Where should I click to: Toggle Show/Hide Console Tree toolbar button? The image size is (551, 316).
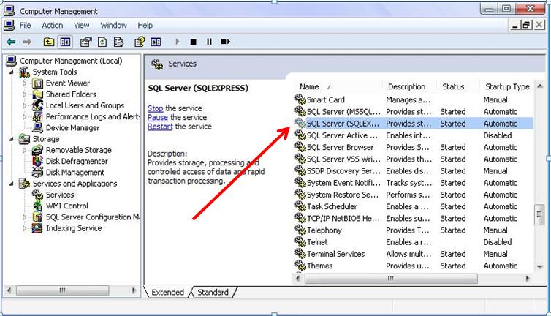[64, 42]
